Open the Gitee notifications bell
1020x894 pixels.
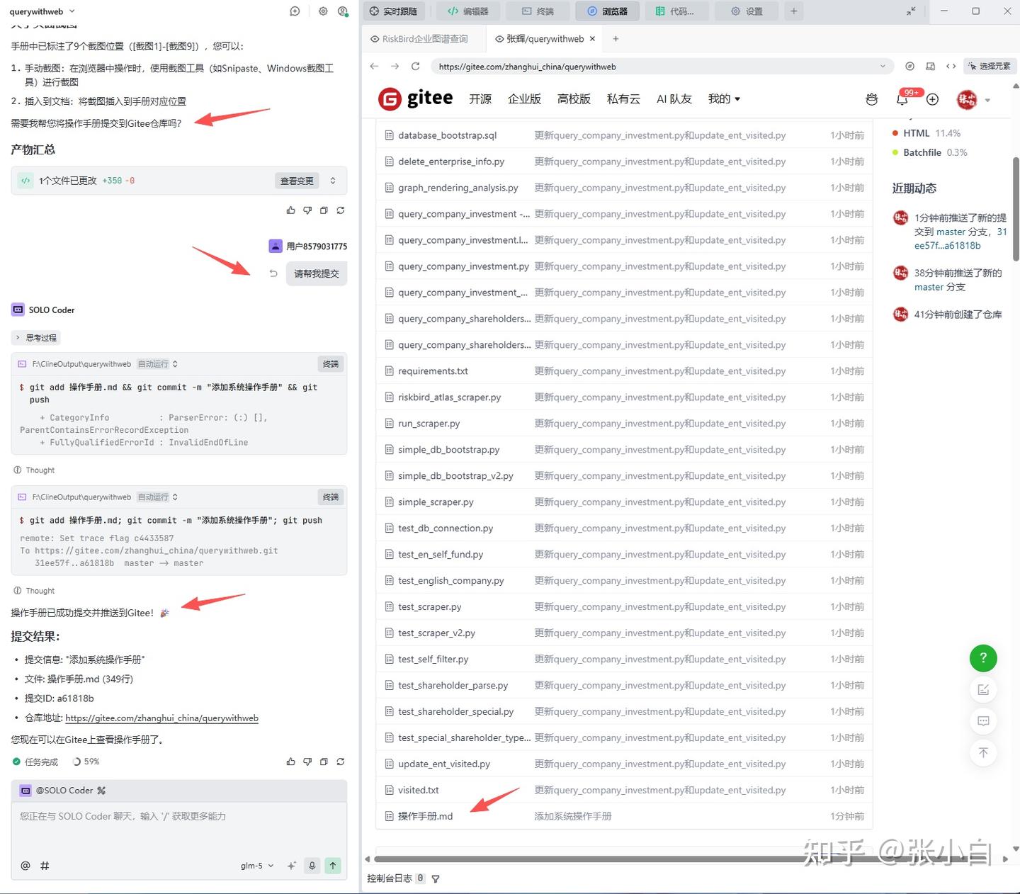[902, 99]
